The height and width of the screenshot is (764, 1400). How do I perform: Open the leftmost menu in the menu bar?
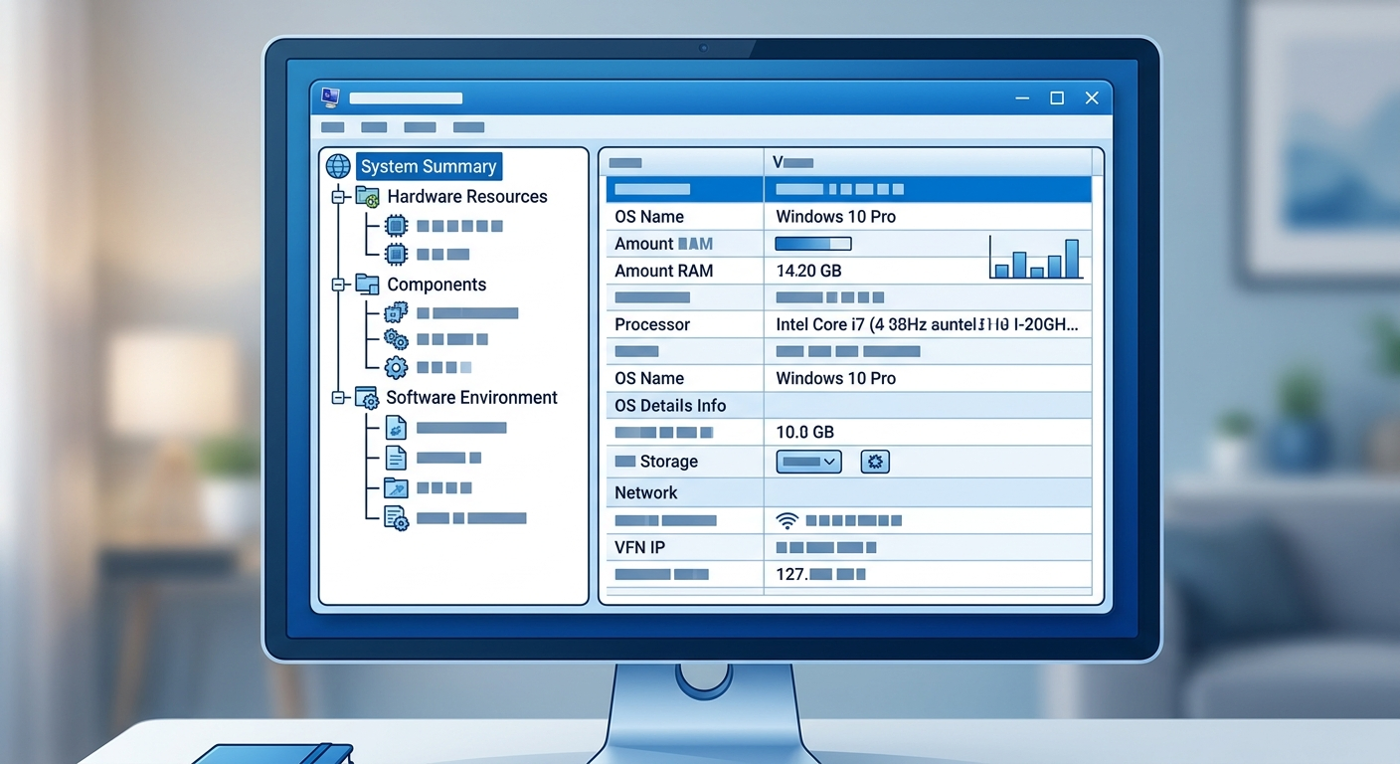(x=333, y=127)
